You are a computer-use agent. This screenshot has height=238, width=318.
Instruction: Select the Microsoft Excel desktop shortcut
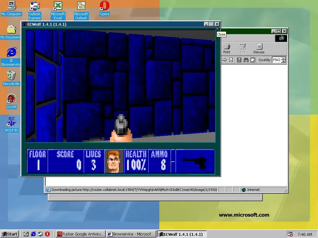pos(57,11)
